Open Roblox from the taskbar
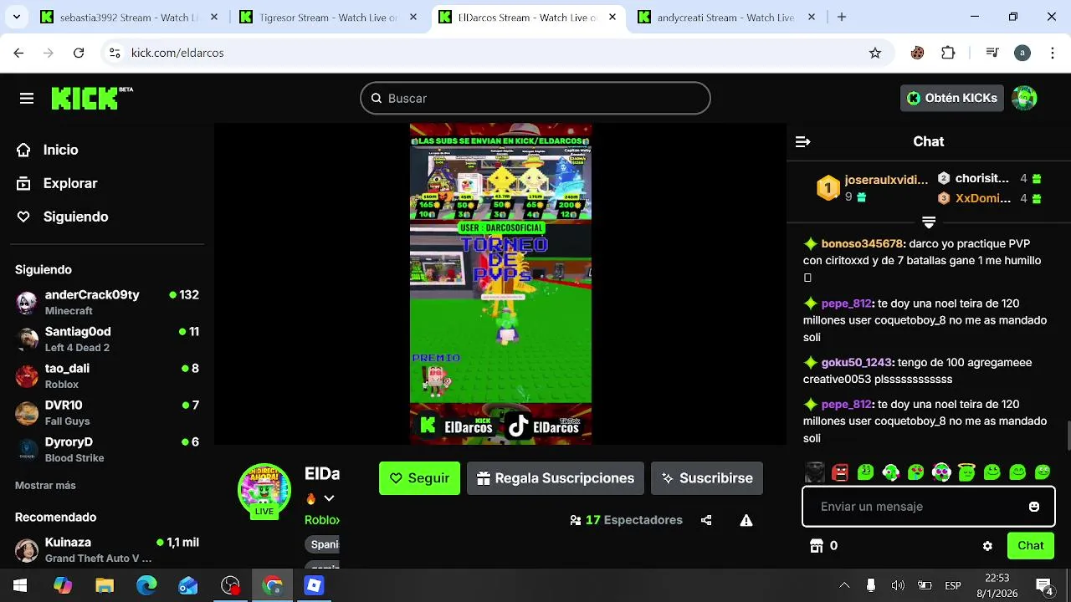 [x=314, y=585]
